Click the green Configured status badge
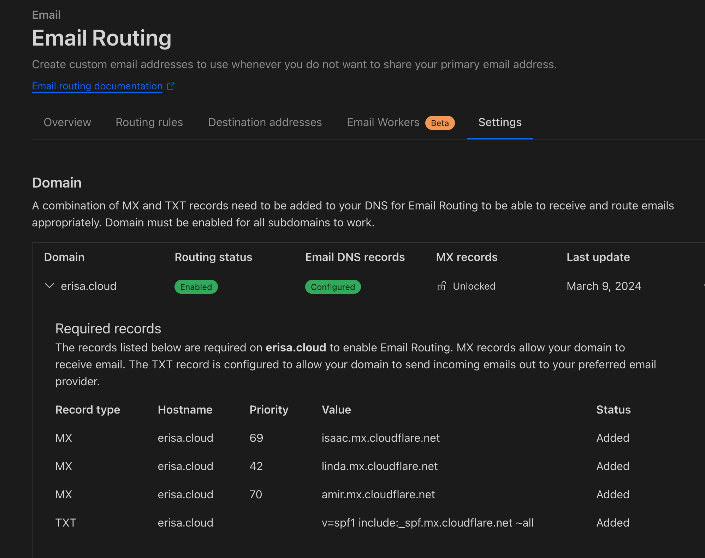Image resolution: width=705 pixels, height=558 pixels. click(333, 287)
